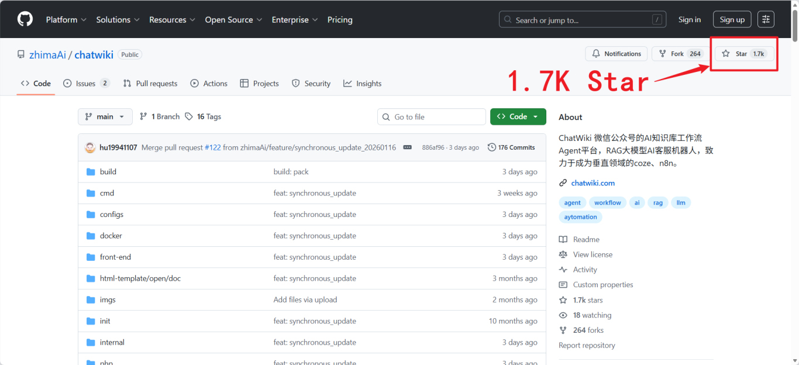This screenshot has height=365, width=799.
Task: Click hu19941107 avatar image
Action: (90, 147)
